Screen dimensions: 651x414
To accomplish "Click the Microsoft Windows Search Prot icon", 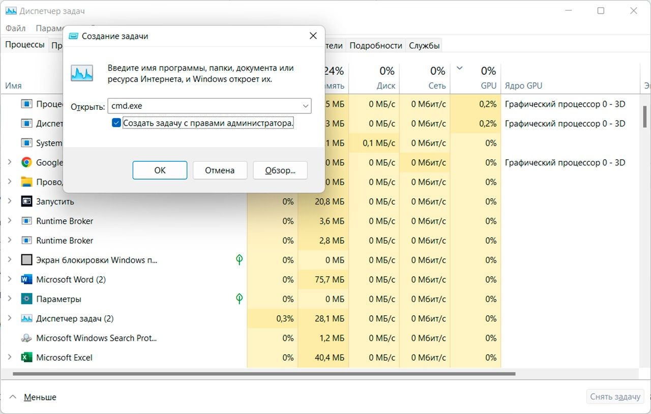I will point(26,338).
